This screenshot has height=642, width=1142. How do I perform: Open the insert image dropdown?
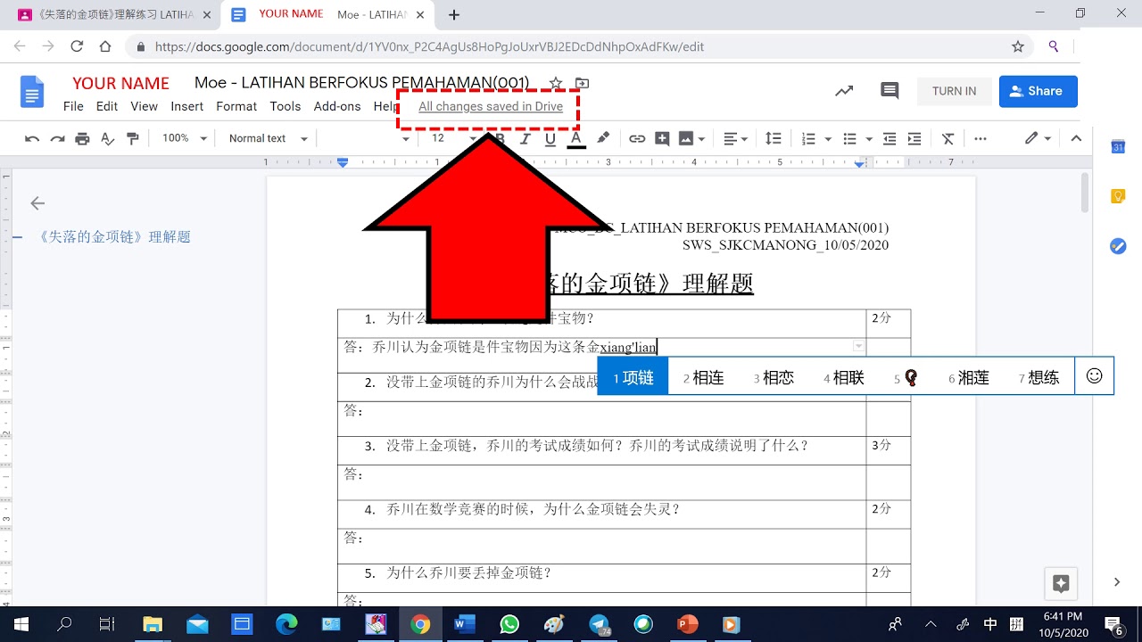click(692, 138)
